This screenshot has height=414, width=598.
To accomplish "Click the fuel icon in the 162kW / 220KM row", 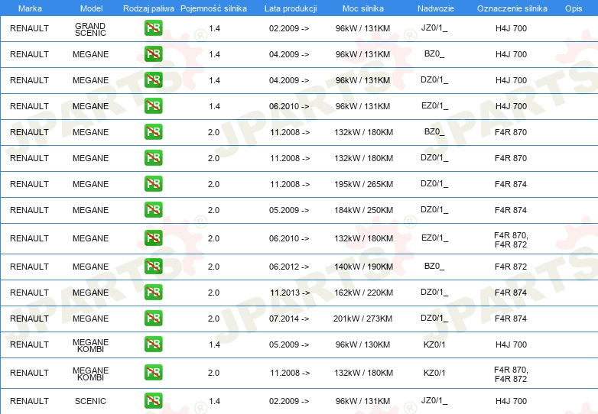I will pyautogui.click(x=153, y=292).
